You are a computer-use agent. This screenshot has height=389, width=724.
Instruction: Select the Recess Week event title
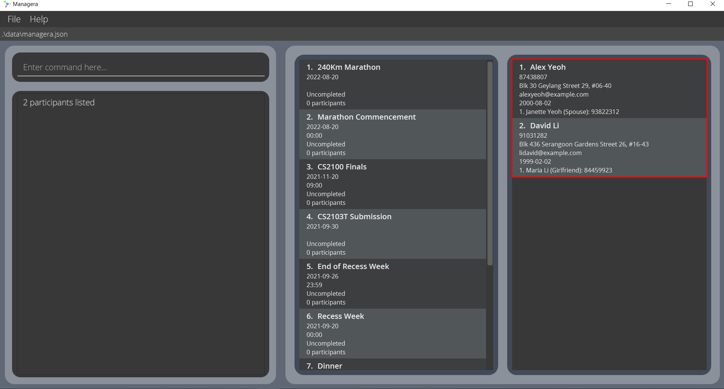point(341,316)
